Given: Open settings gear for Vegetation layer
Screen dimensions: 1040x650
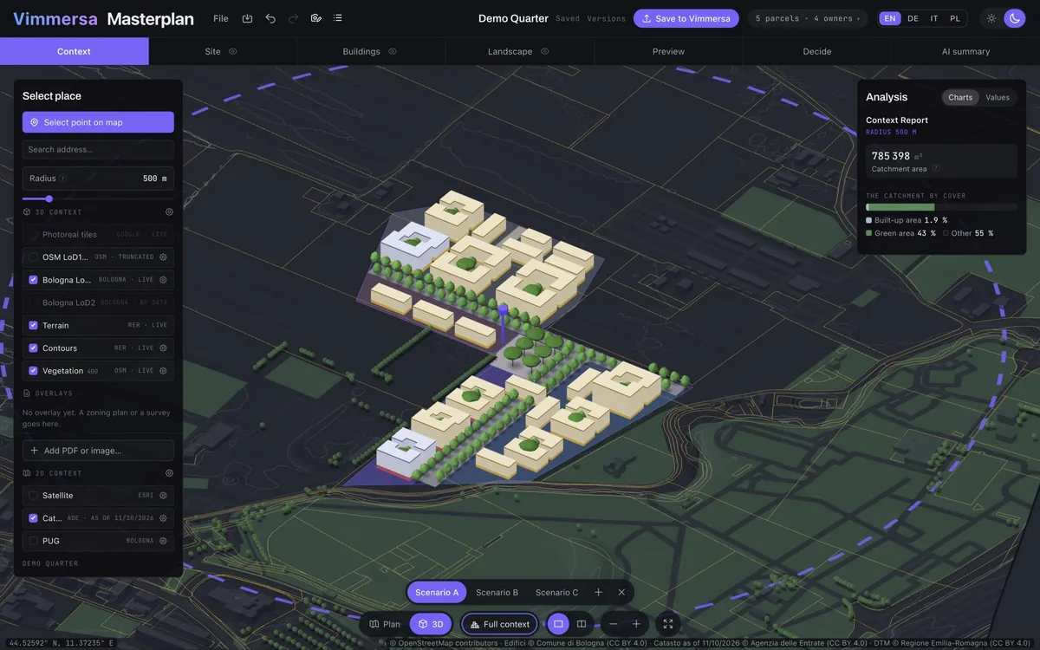Looking at the screenshot, I should (163, 370).
